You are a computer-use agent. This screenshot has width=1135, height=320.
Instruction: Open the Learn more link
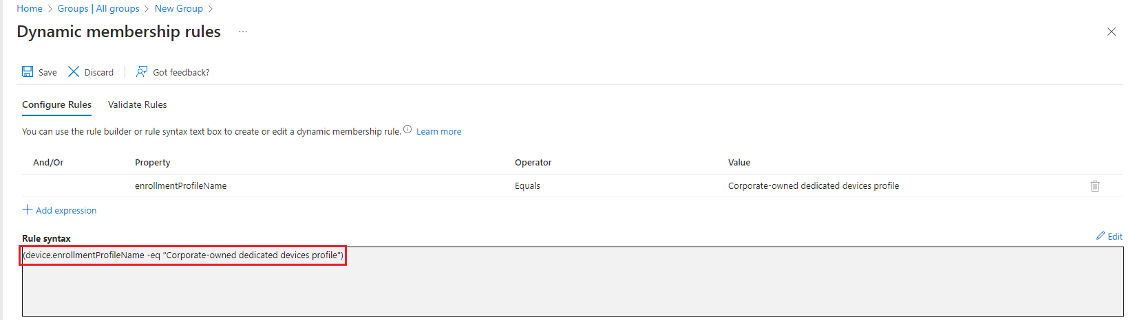(x=438, y=132)
